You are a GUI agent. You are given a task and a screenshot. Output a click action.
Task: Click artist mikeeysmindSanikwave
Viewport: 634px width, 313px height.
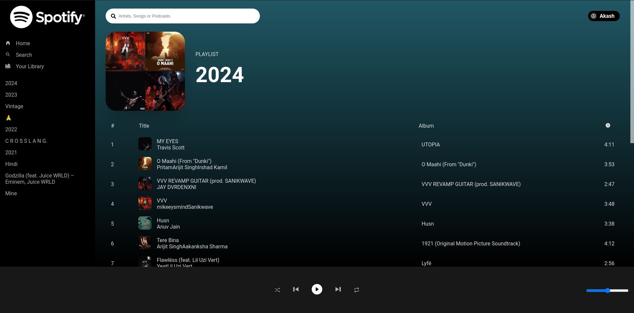point(185,207)
